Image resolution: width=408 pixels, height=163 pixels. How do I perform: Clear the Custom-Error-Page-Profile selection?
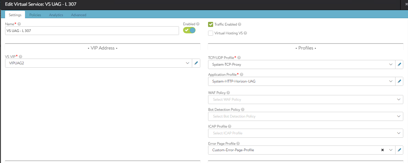382,150
